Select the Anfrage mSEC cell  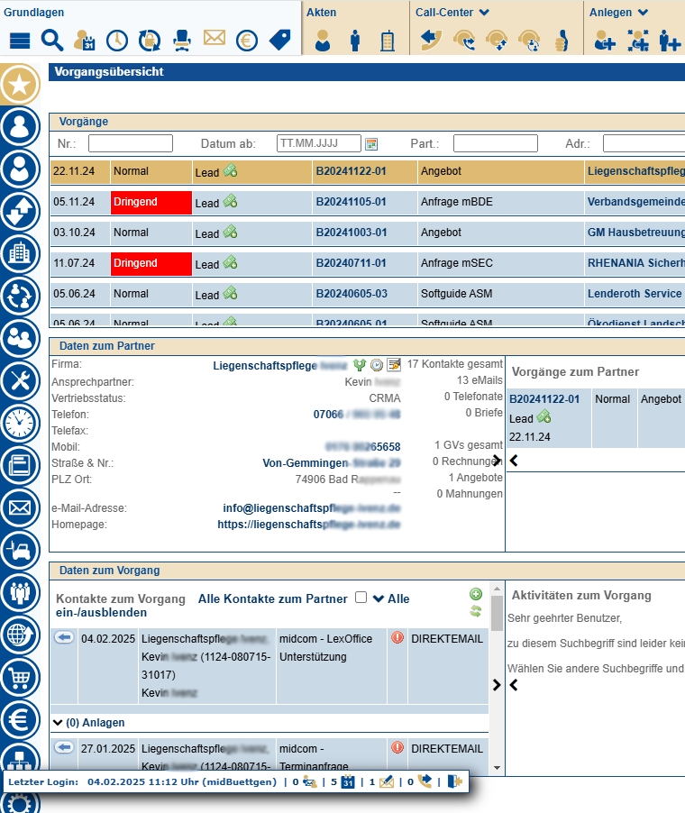tap(500, 263)
